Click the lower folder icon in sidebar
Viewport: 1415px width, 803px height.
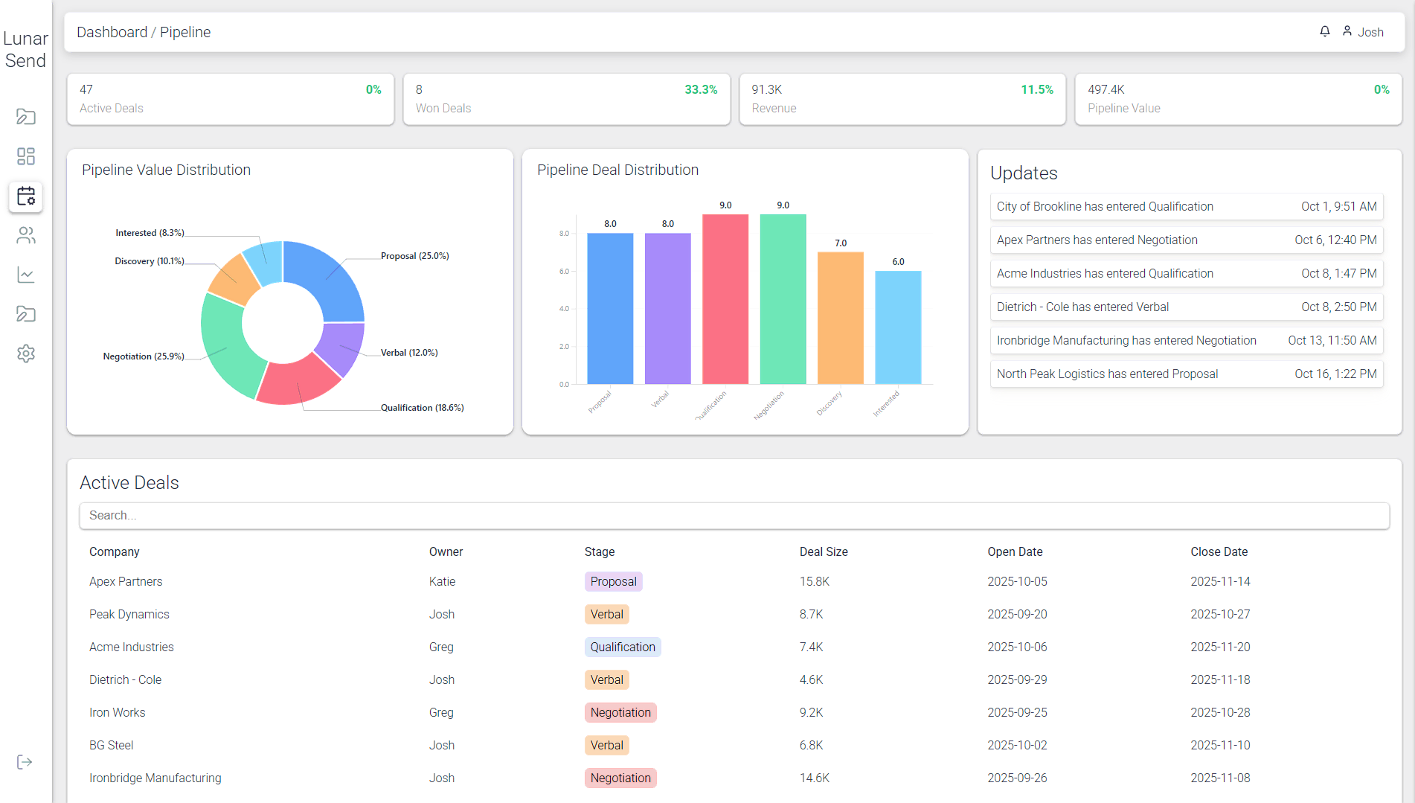(26, 314)
